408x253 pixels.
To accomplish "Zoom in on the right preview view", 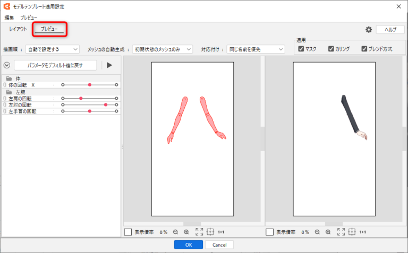I will pyautogui.click(x=328, y=232).
